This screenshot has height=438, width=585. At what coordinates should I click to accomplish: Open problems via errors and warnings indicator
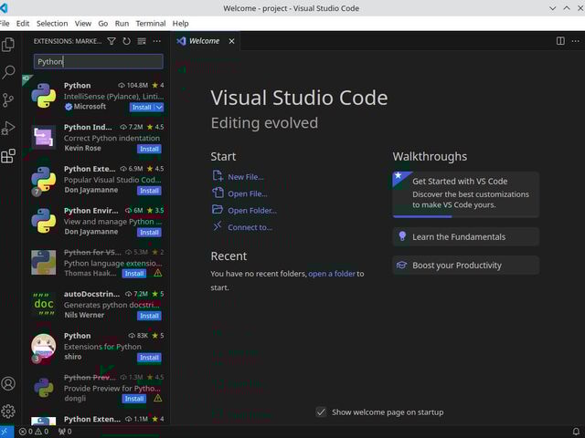pyautogui.click(x=34, y=432)
